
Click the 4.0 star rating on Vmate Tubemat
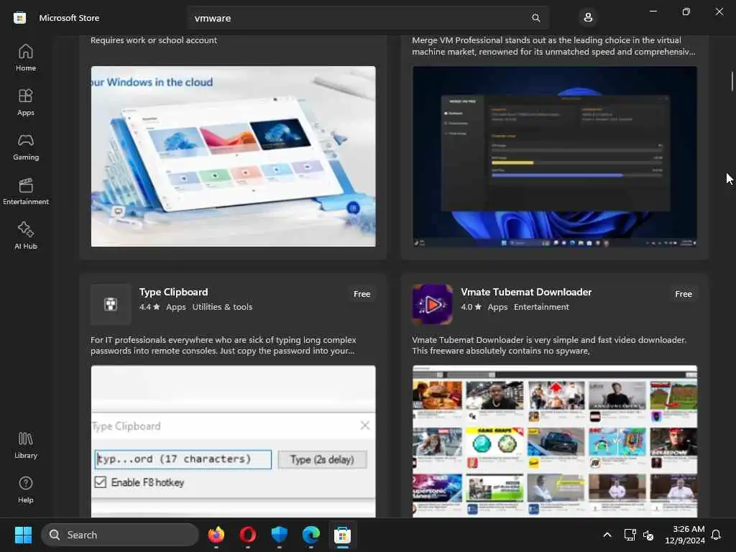(x=471, y=307)
